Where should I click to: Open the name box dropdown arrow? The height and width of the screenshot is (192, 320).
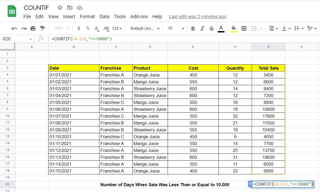pos(31,39)
